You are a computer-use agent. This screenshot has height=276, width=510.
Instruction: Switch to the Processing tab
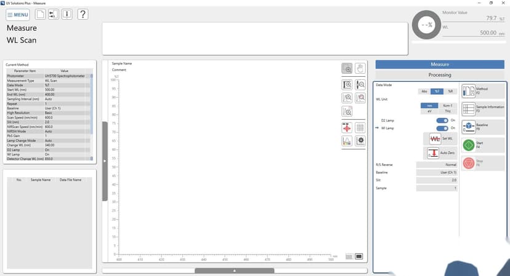tap(440, 75)
